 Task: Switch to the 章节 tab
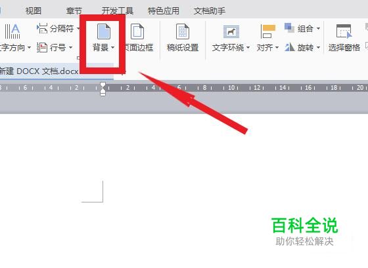click(x=74, y=10)
